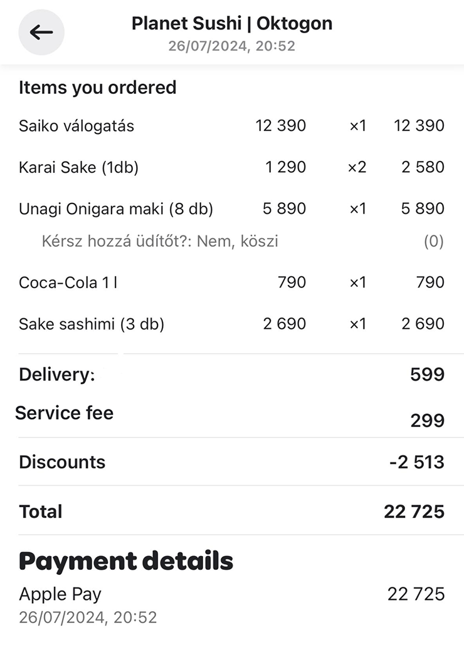The height and width of the screenshot is (645, 464).
Task: Select the ×2 quantity for Karai Sake
Action: (357, 167)
